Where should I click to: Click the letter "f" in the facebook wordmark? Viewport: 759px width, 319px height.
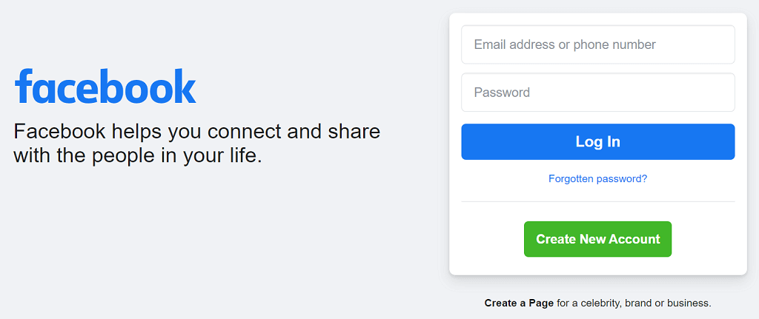coord(24,86)
